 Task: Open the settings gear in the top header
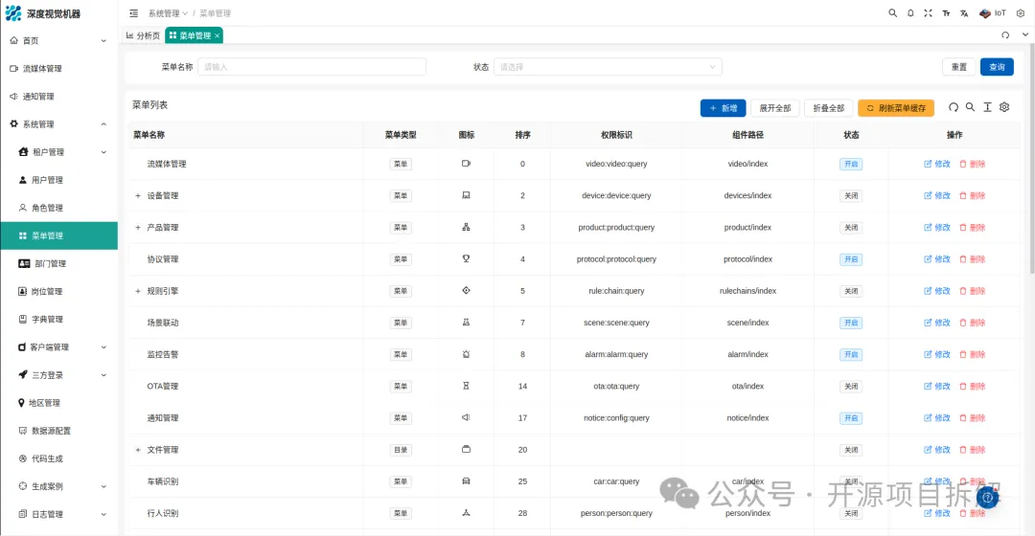pos(1020,13)
